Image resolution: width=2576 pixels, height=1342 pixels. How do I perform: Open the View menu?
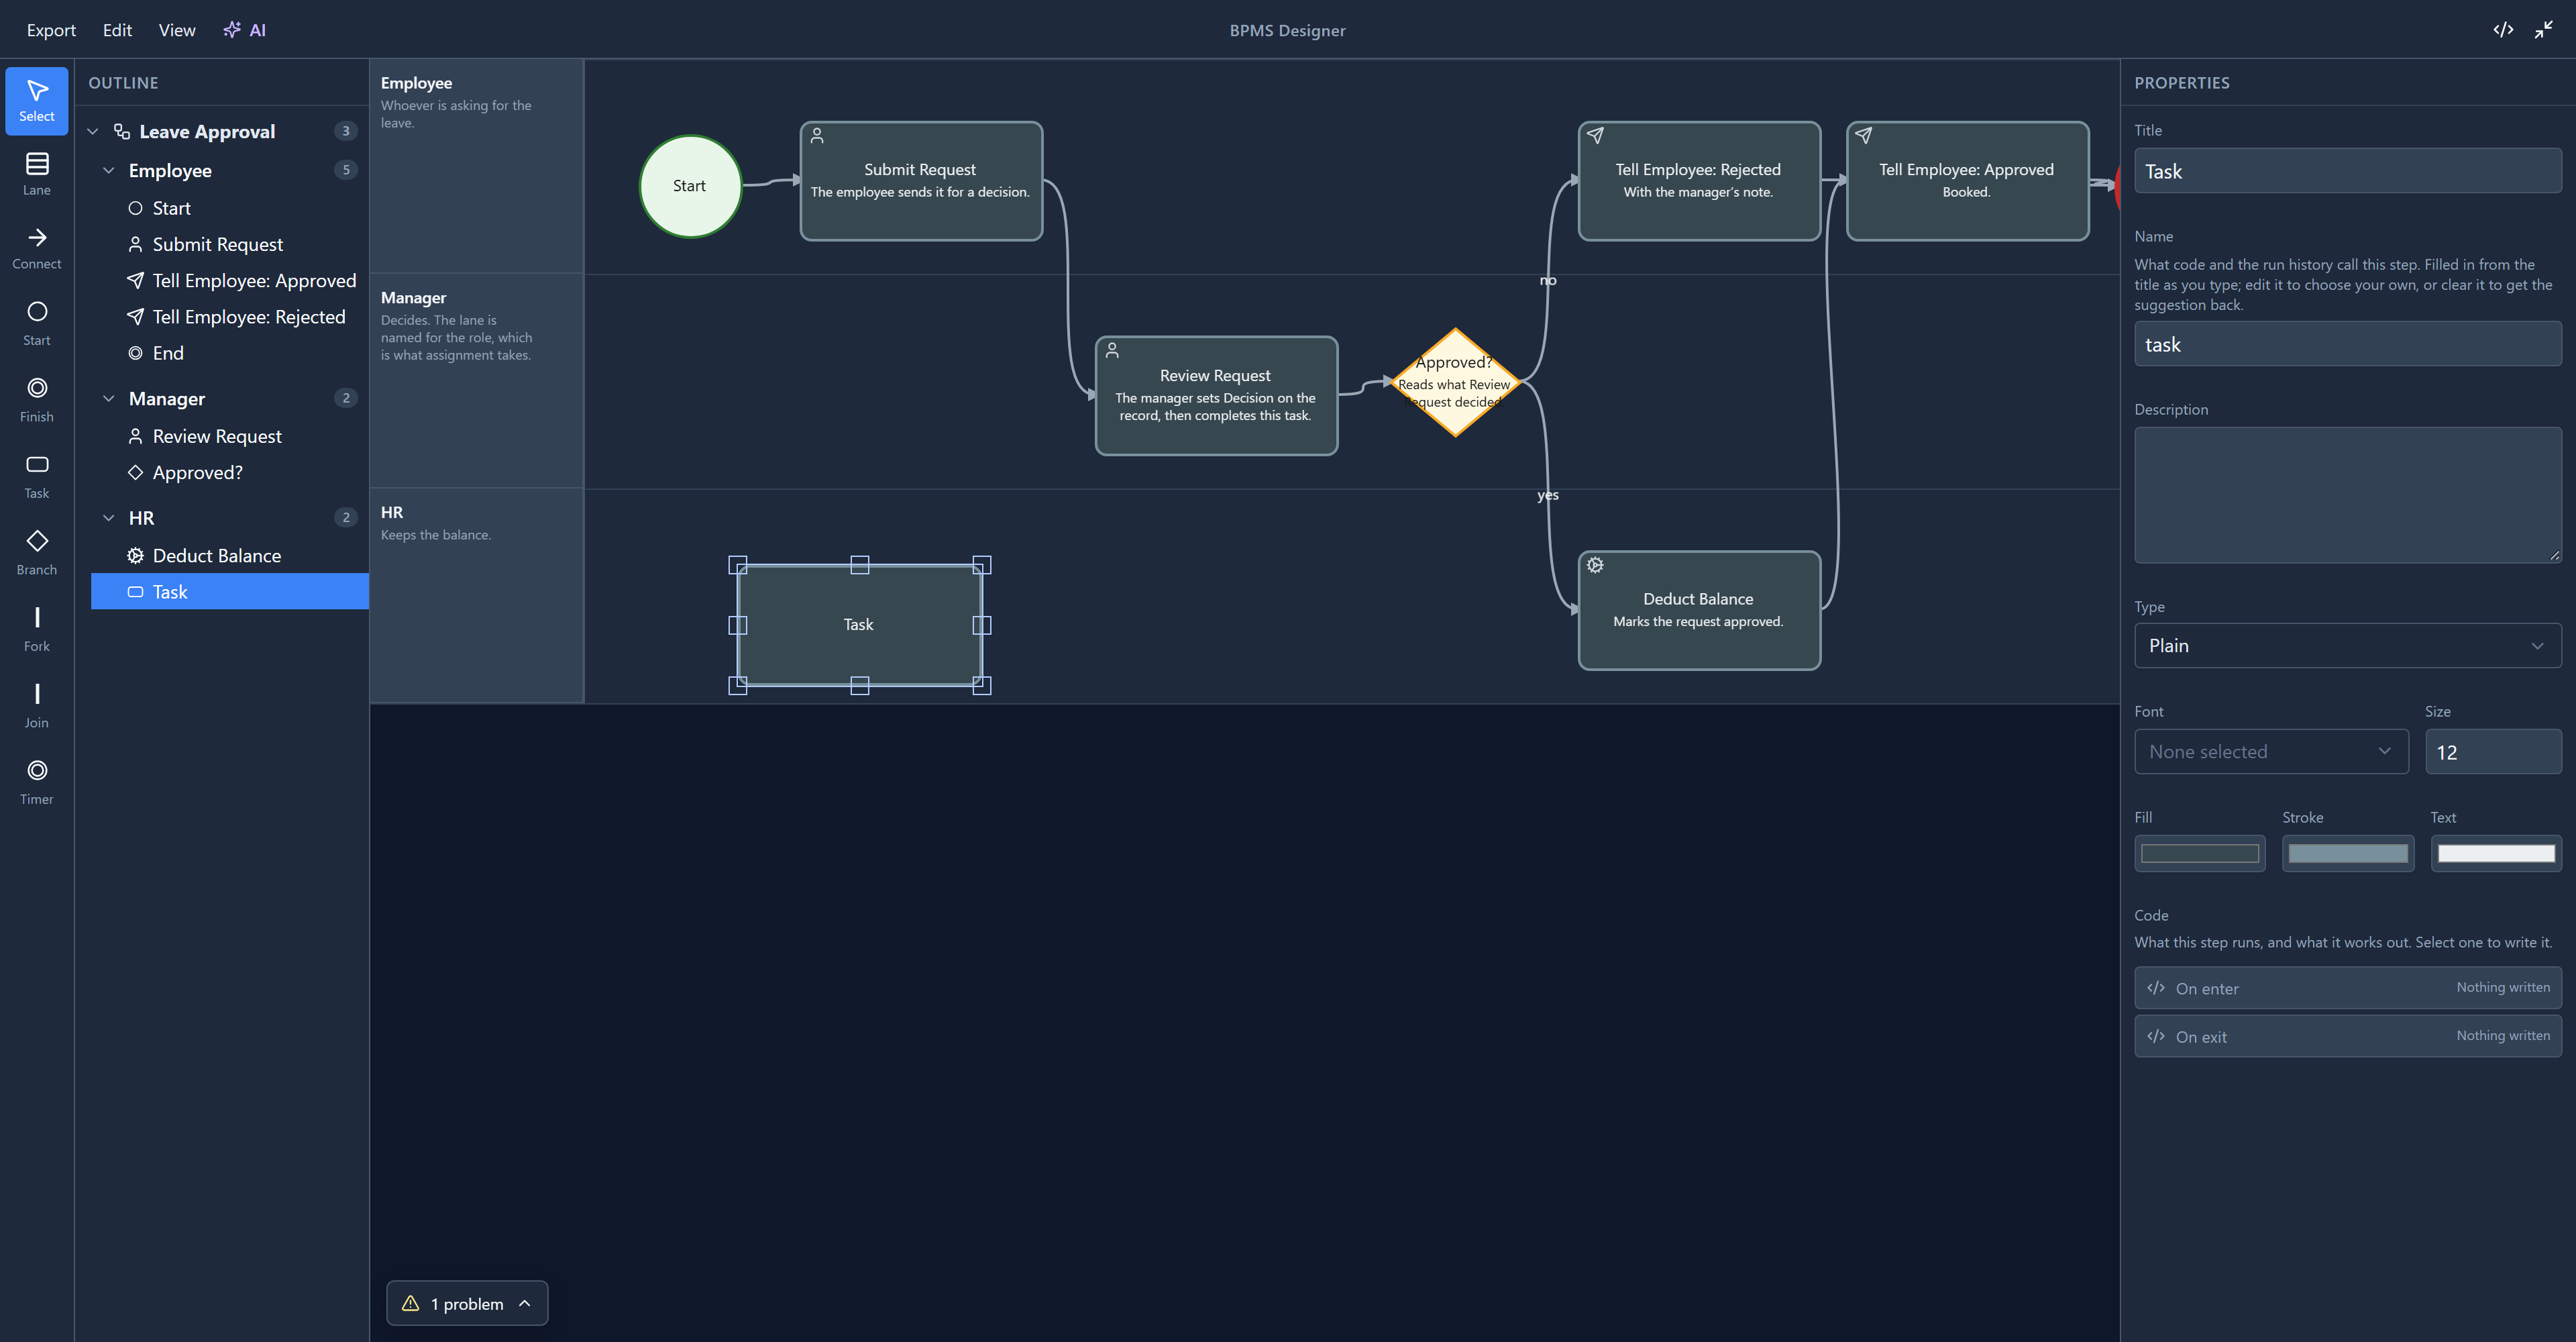point(177,30)
